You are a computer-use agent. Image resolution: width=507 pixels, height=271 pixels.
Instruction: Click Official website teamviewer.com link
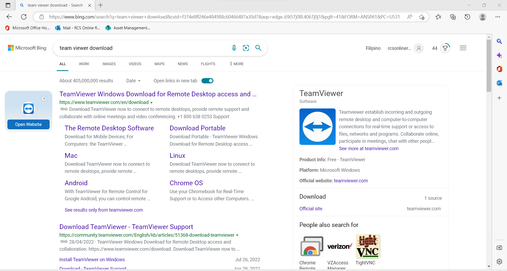pos(351,181)
